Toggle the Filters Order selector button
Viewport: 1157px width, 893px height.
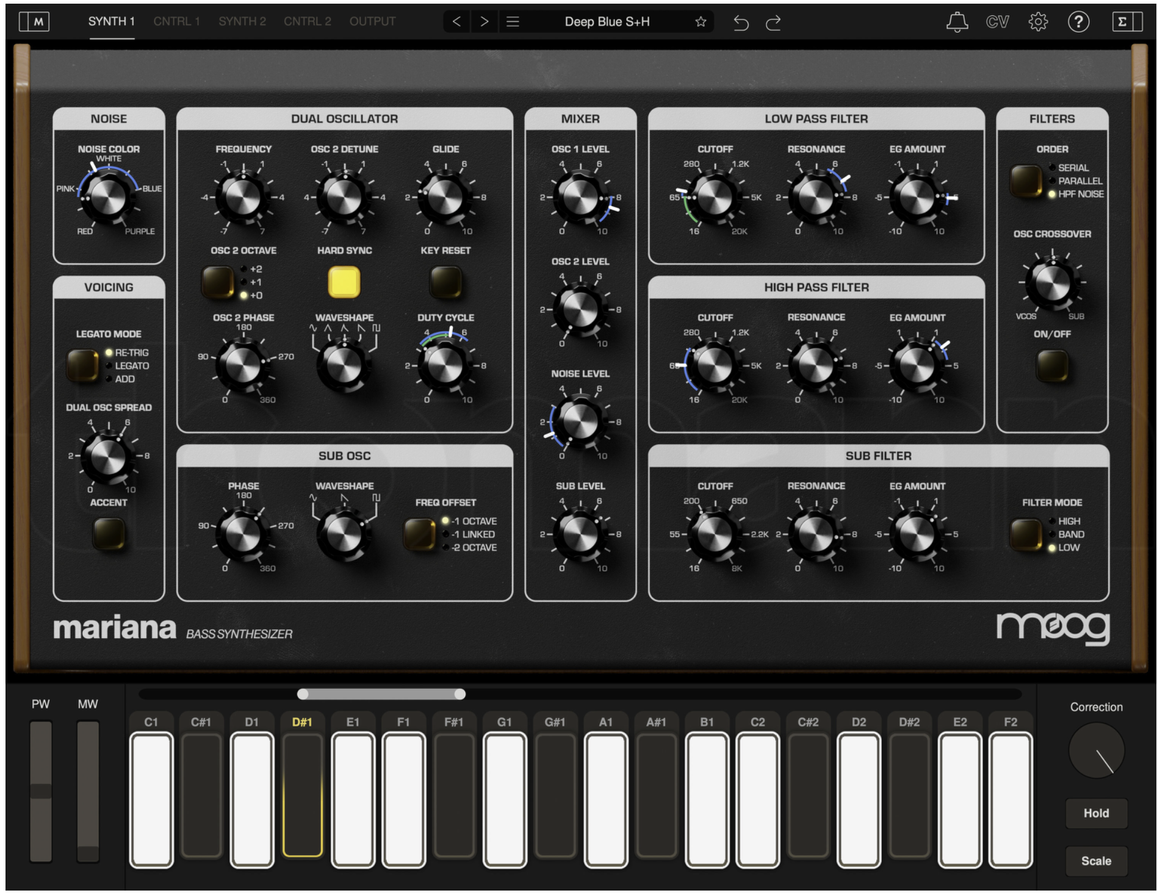[1026, 181]
